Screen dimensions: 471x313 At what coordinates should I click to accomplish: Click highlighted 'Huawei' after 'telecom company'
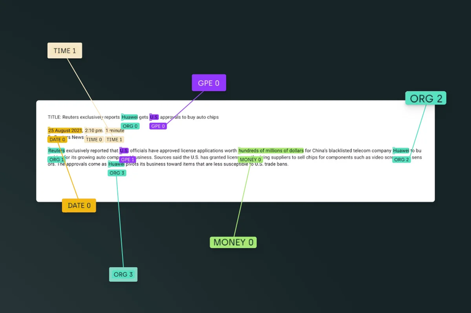coord(401,150)
